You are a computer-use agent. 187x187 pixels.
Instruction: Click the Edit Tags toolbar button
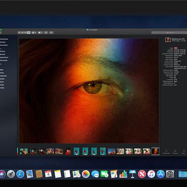tap(51, 33)
